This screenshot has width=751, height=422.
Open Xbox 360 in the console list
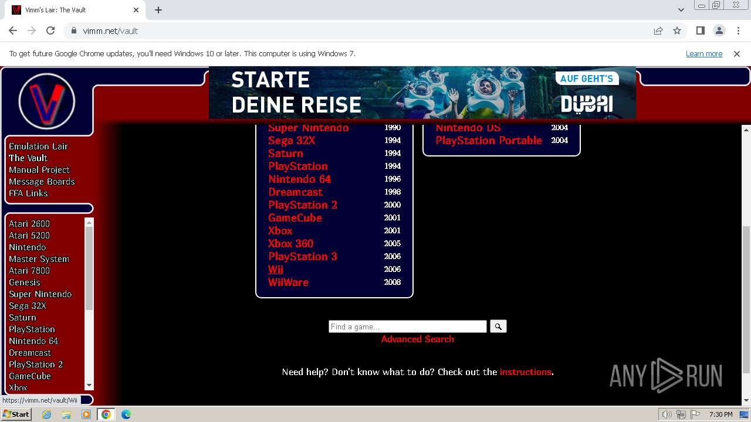point(291,243)
